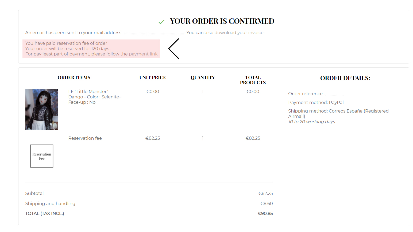
Task: Click the 10 to 20 working days note
Action: [311, 122]
